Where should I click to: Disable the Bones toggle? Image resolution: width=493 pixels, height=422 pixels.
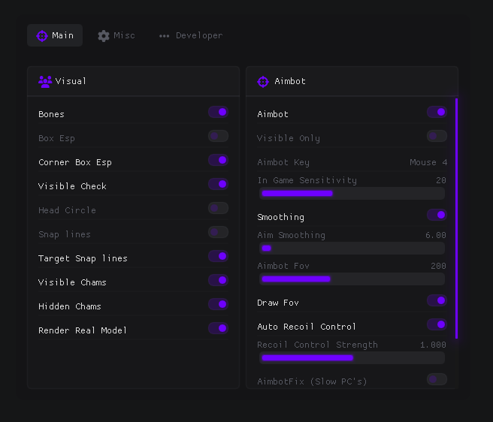point(218,112)
